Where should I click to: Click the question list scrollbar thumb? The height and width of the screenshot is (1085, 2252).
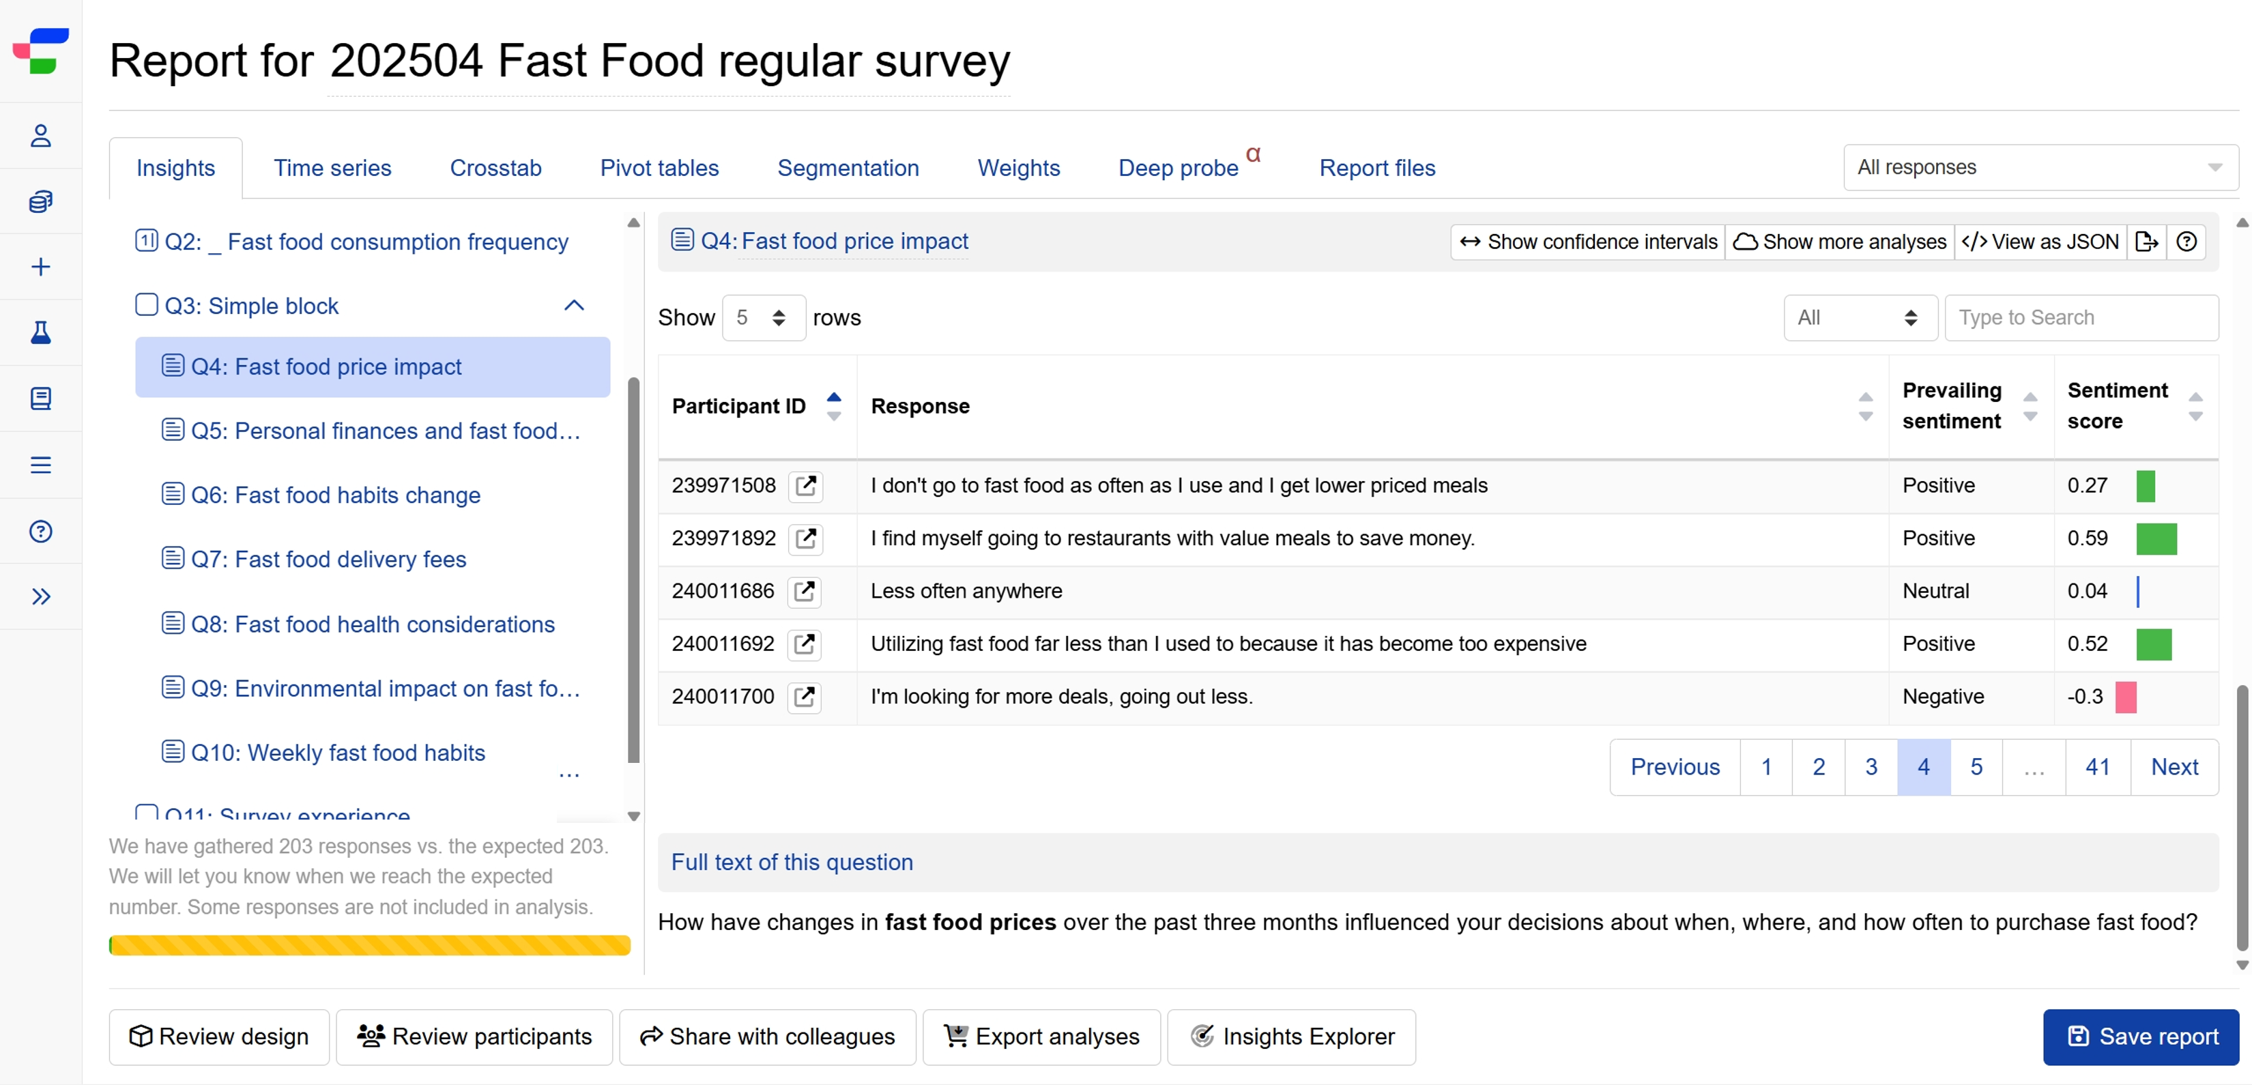point(634,570)
